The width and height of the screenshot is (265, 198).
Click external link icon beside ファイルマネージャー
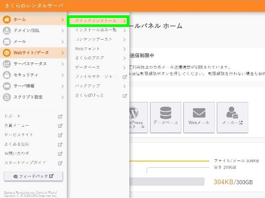click(x=125, y=77)
